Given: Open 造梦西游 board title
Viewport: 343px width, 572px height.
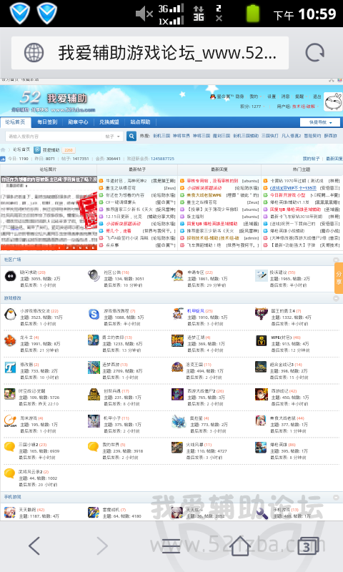Looking at the screenshot, I should pos(111,365).
